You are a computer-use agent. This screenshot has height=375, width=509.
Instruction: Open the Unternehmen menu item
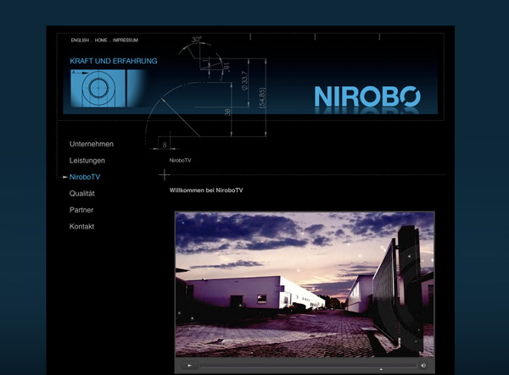[x=92, y=144]
